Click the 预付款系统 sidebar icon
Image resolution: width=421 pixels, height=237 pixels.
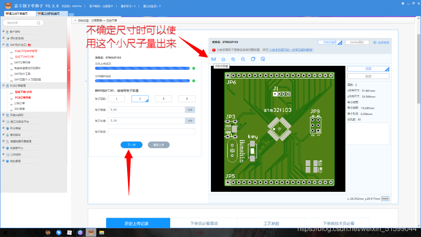7,38
